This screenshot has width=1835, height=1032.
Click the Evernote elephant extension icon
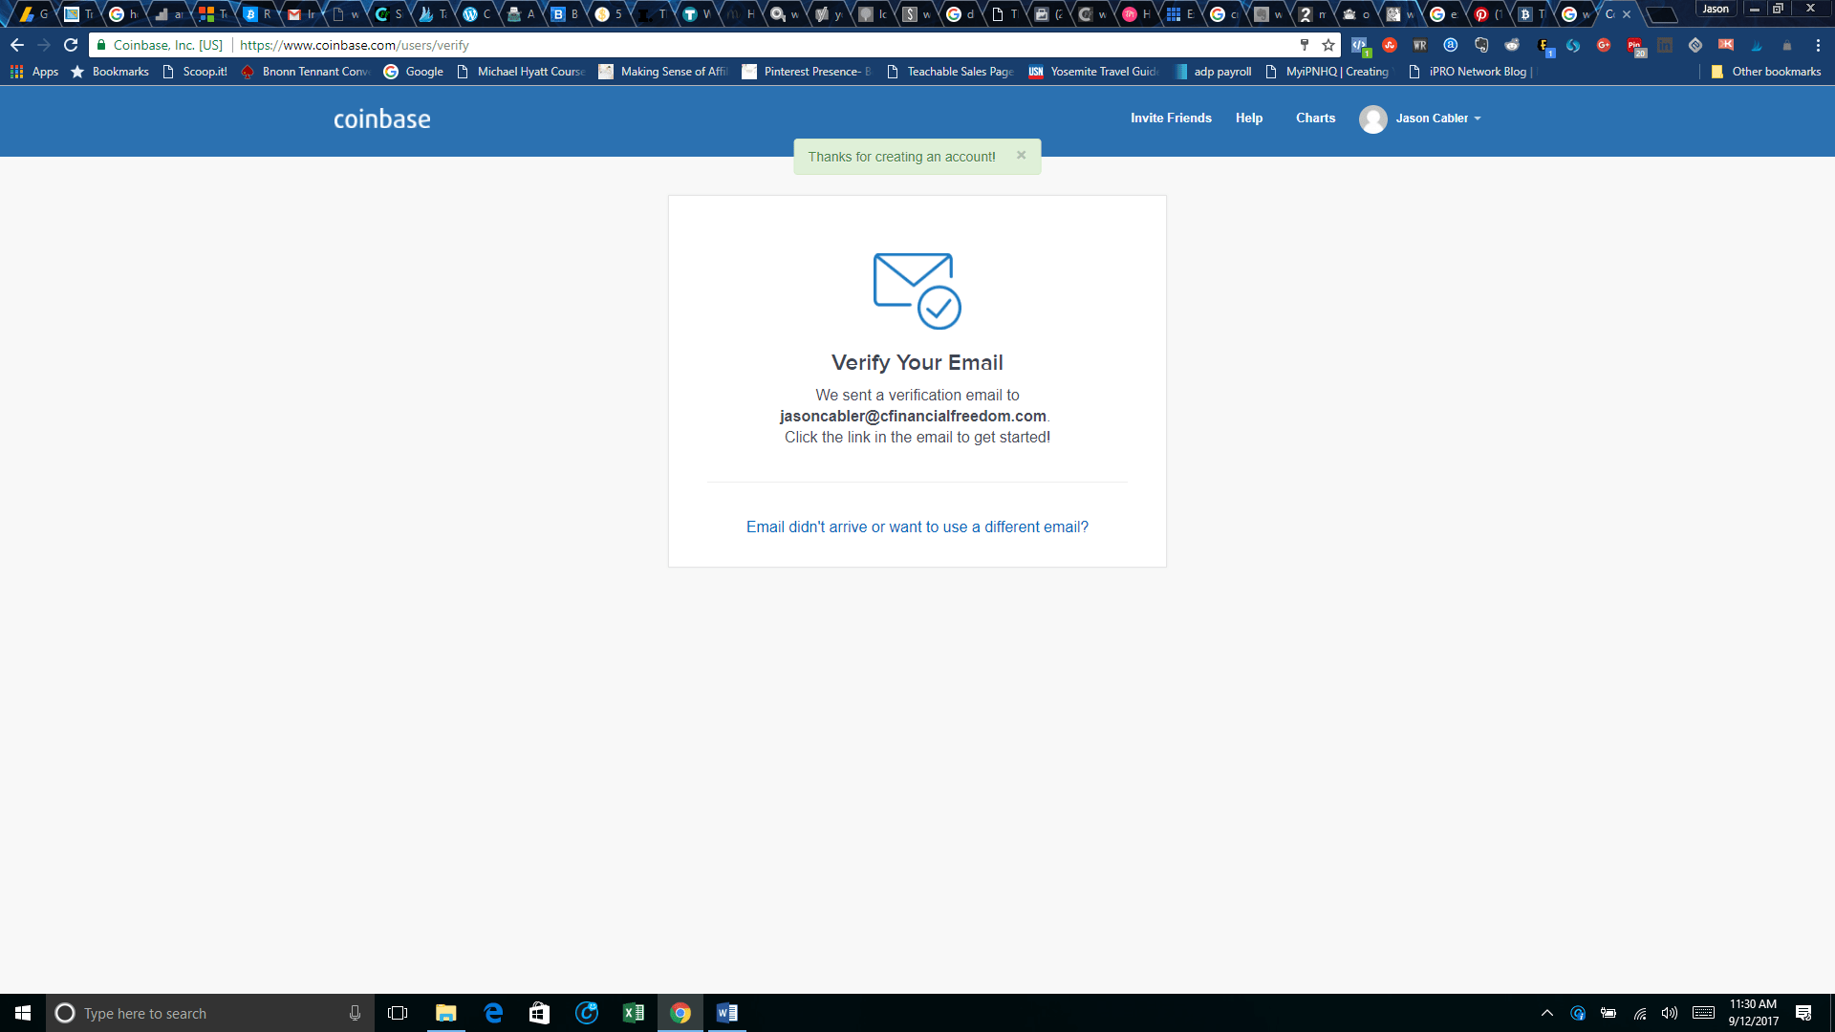point(1481,45)
